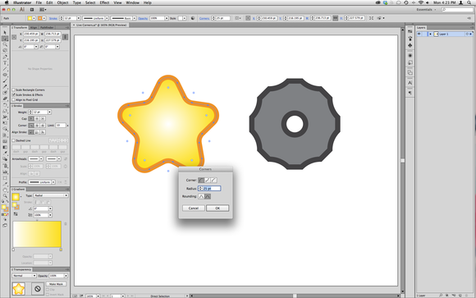Click the Wi-Fi status icon
476x298 pixels.
click(x=421, y=2)
